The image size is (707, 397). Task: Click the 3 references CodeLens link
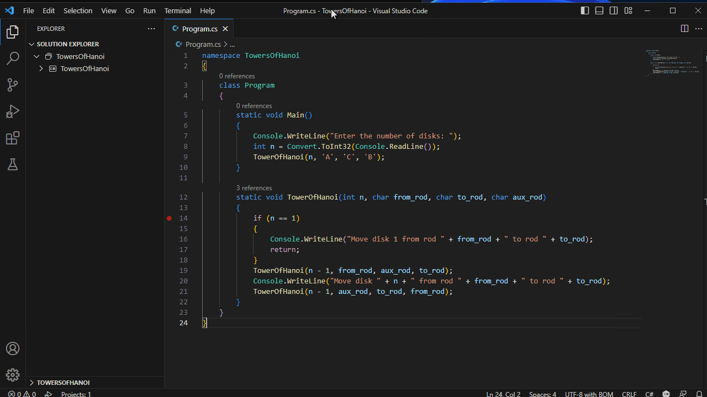point(254,188)
